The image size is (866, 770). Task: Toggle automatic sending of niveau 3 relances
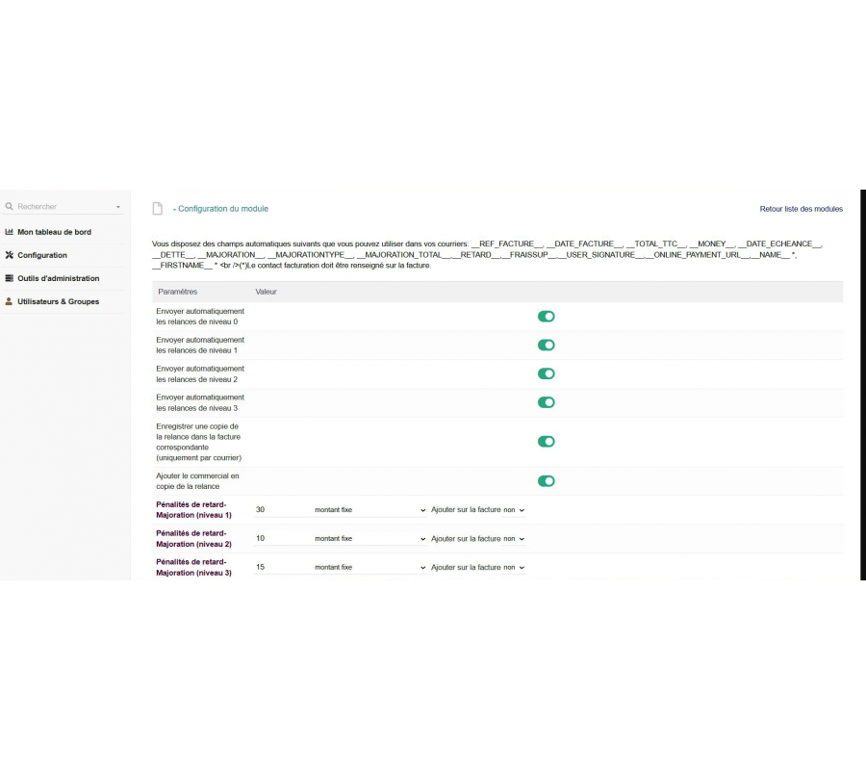[x=546, y=402]
